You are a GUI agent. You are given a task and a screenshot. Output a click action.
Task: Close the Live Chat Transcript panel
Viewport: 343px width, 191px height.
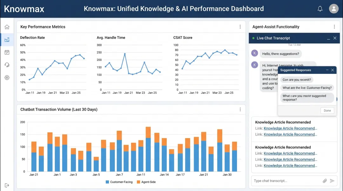(x=335, y=38)
